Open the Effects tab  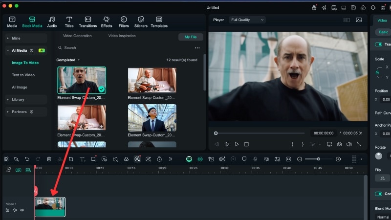[x=107, y=22]
